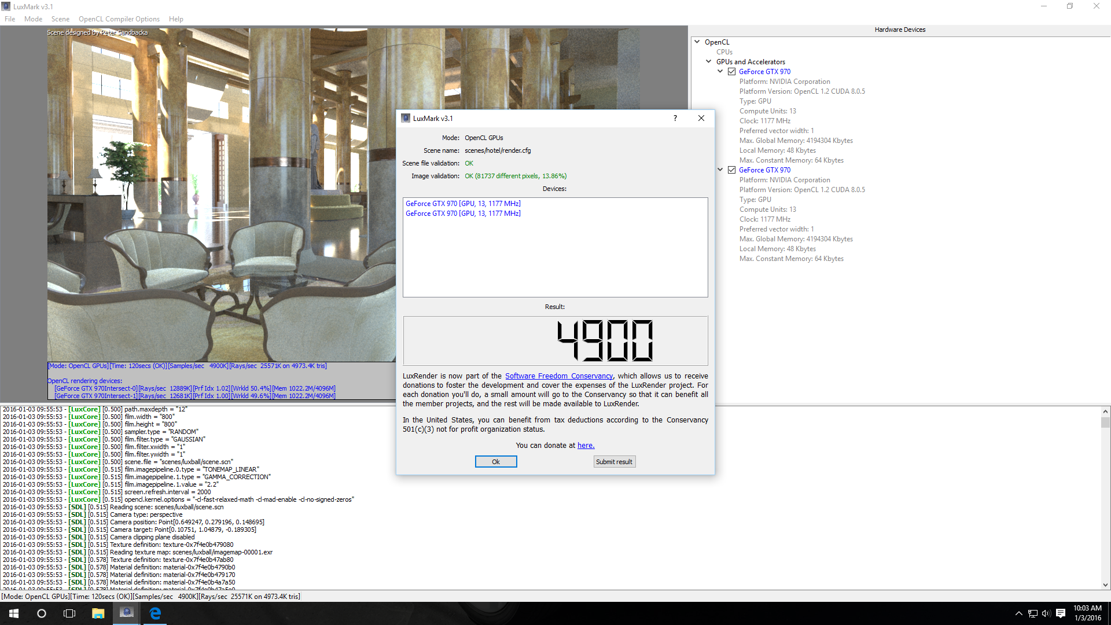This screenshot has width=1111, height=625.
Task: Uncheck the second GeForce GTX 970 checkbox
Action: coord(732,170)
